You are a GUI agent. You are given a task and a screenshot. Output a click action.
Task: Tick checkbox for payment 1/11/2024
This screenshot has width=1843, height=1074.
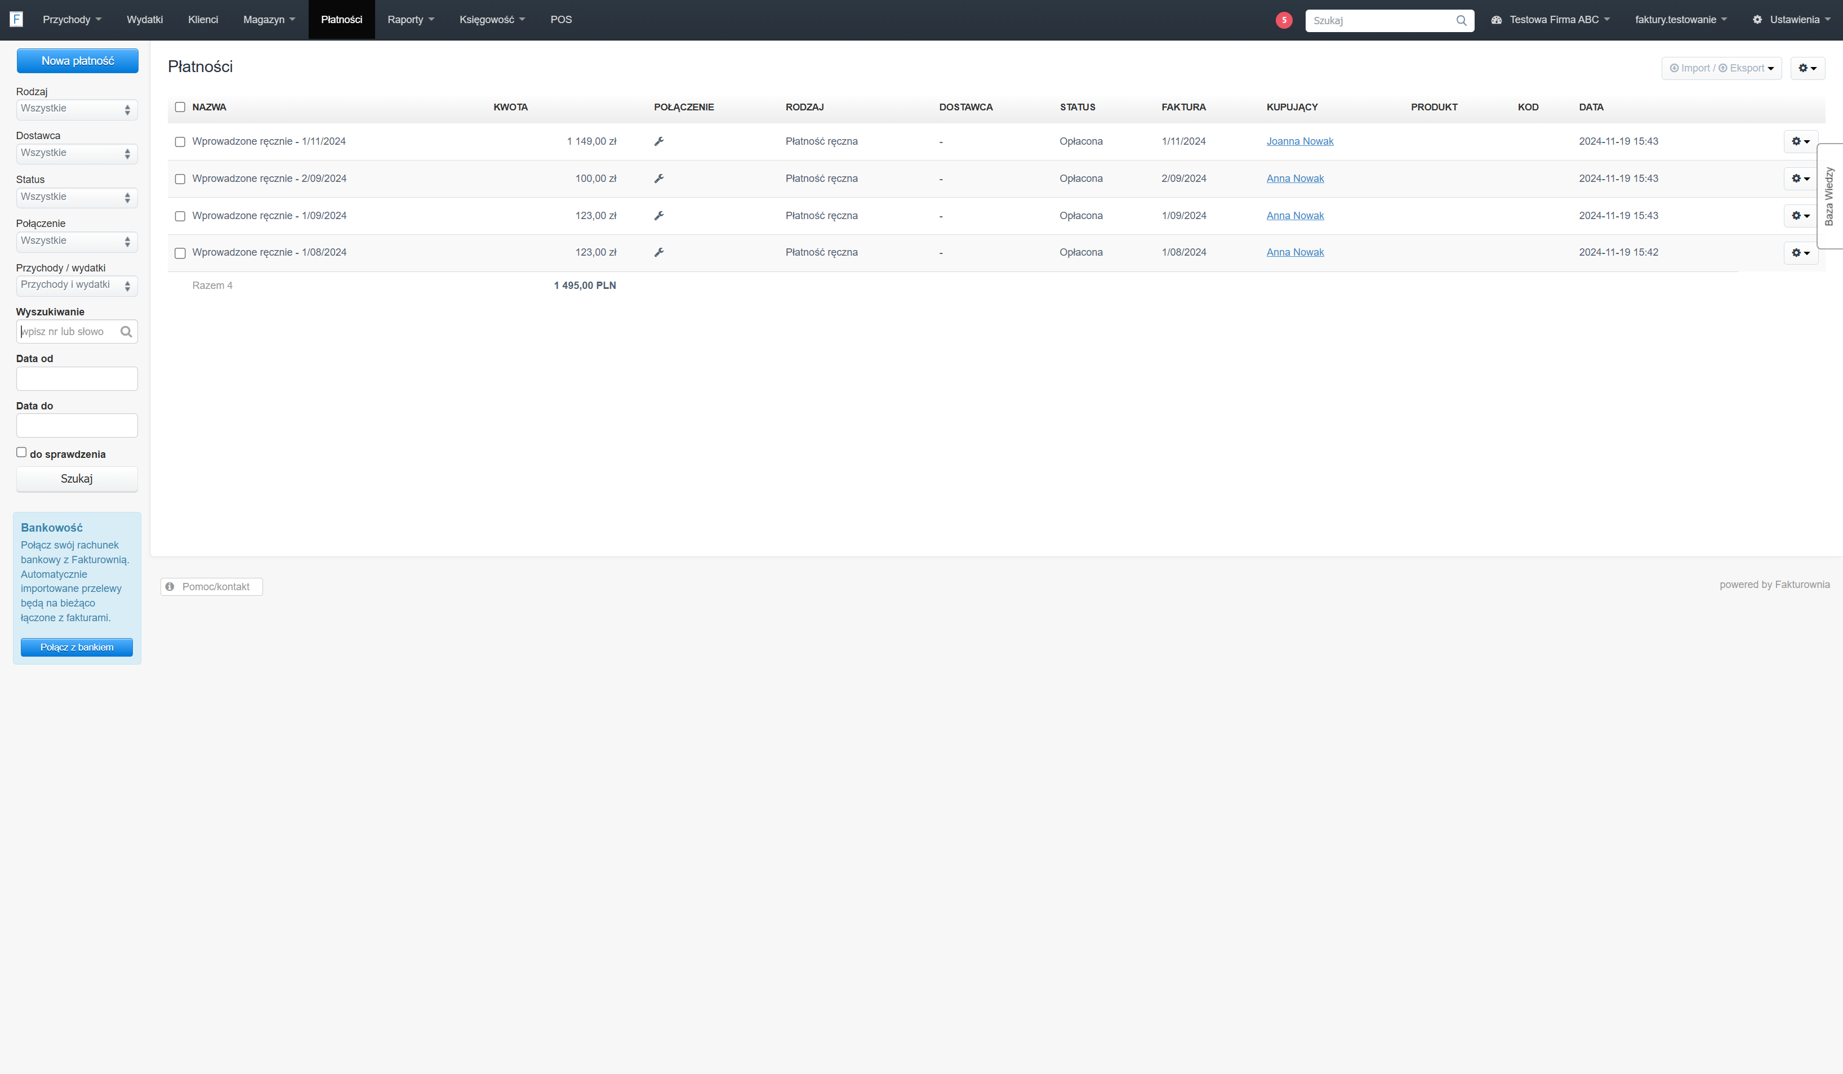coord(180,142)
